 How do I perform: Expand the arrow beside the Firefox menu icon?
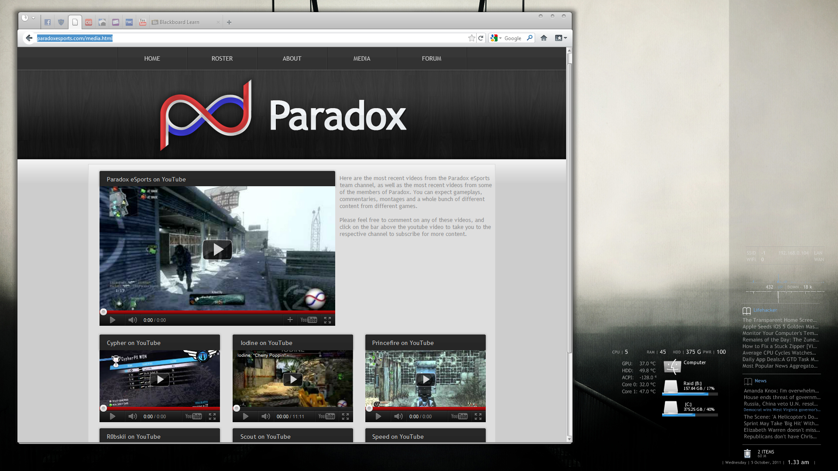coord(33,18)
